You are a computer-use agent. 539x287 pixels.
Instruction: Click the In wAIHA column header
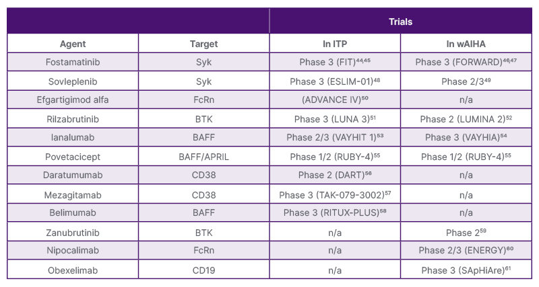(x=466, y=44)
